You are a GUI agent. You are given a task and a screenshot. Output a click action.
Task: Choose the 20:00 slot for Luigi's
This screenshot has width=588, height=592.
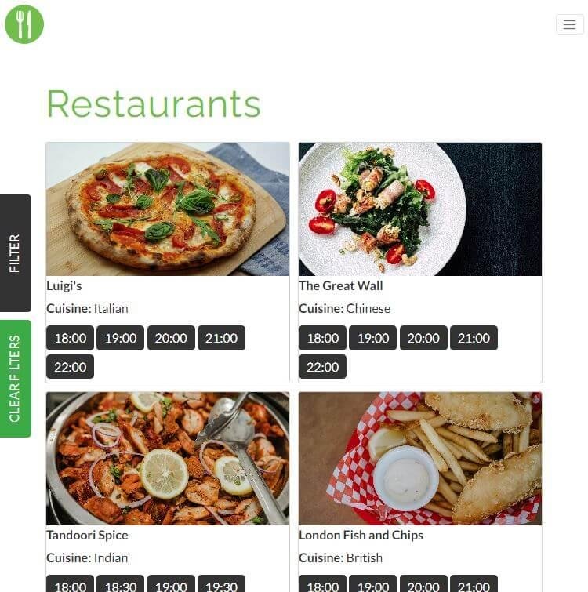pyautogui.click(x=171, y=338)
